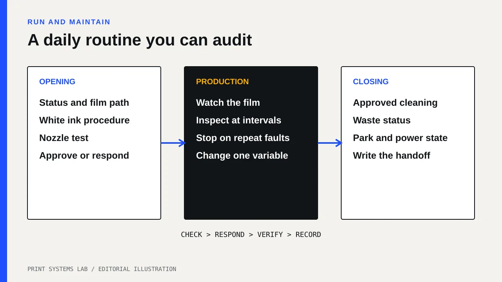The image size is (502, 282).
Task: Click the "RUN AND MAINTAIN" section label
Action: 69,22
